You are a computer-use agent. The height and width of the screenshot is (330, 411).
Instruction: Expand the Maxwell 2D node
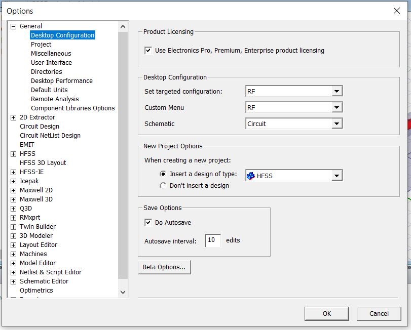coord(13,190)
